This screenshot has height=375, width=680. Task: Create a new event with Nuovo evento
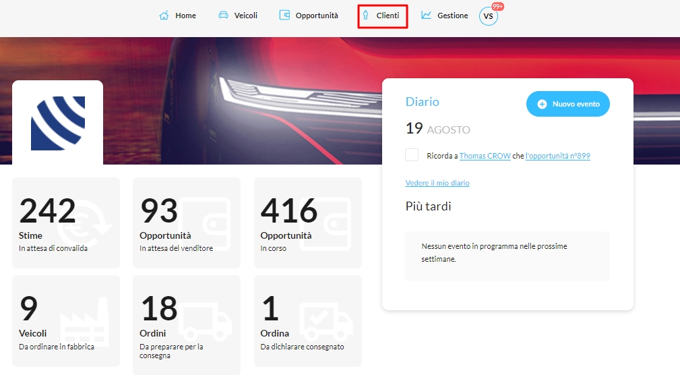click(568, 104)
